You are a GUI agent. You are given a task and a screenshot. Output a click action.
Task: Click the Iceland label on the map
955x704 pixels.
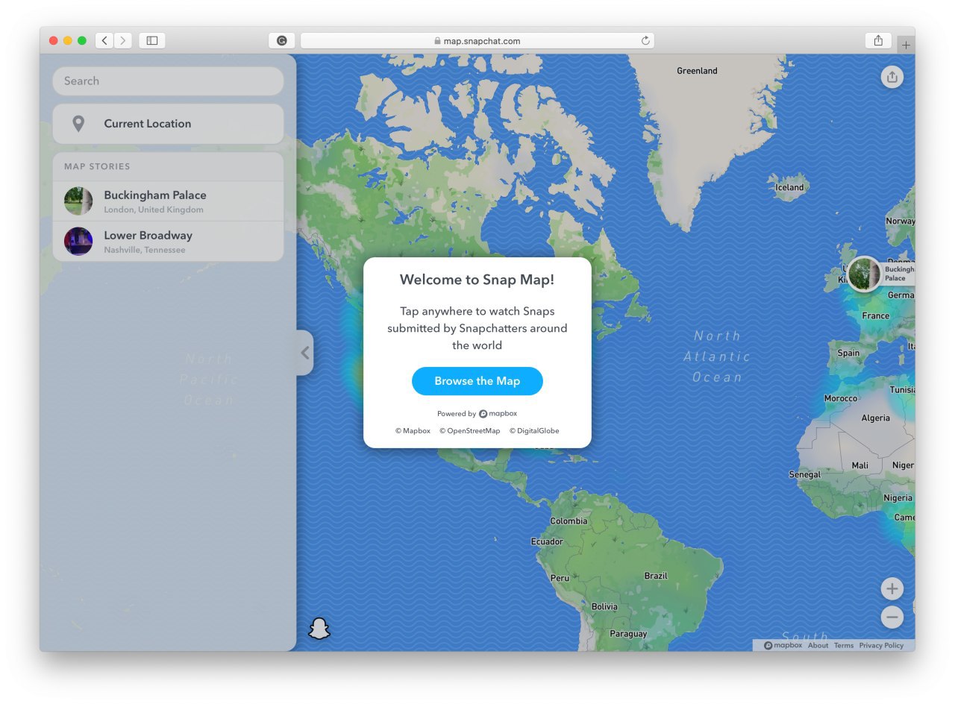coord(789,187)
